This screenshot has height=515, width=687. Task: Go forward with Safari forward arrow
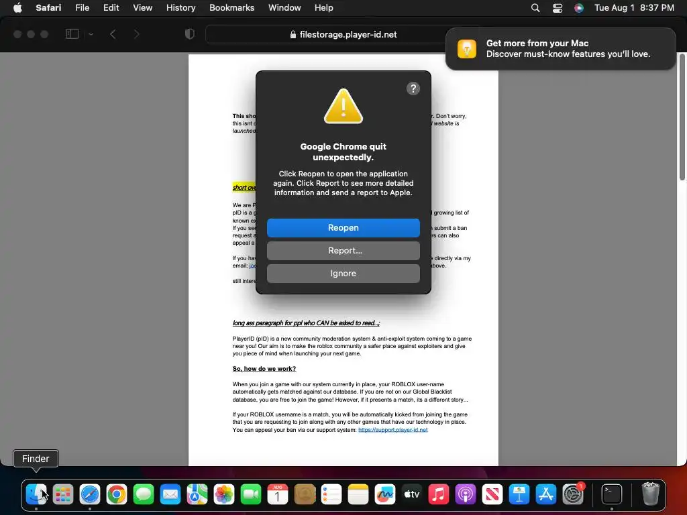[x=137, y=34]
